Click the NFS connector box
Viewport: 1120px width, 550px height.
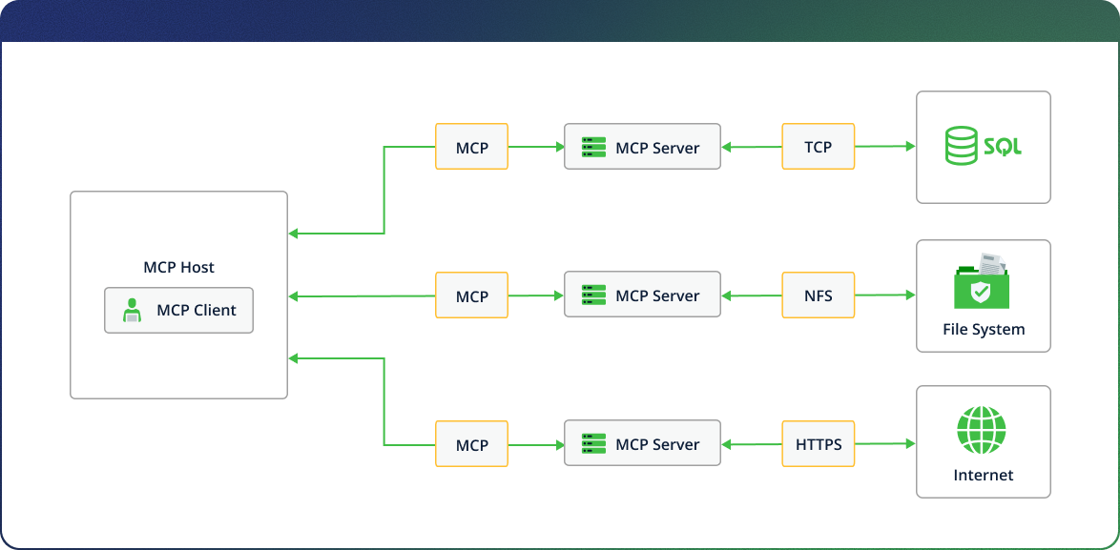(x=818, y=295)
